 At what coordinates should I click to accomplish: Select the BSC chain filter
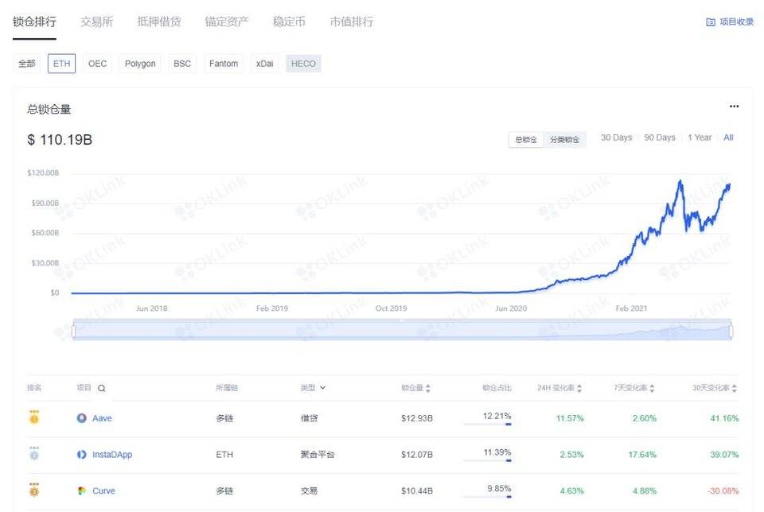click(x=182, y=64)
